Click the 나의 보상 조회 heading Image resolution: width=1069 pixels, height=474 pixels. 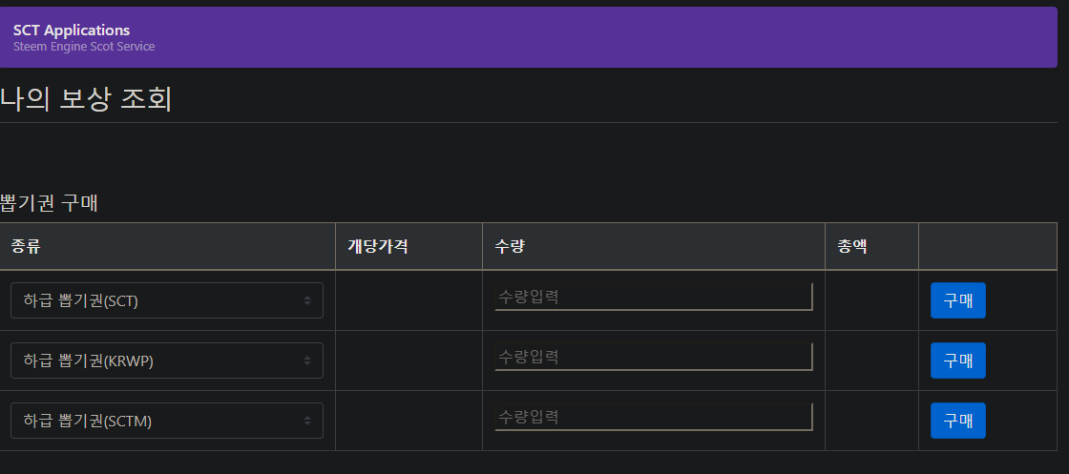[86, 99]
